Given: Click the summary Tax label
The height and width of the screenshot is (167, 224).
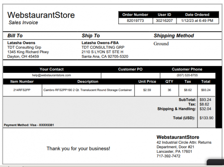Looking at the screenshot, I should pos(192,104).
